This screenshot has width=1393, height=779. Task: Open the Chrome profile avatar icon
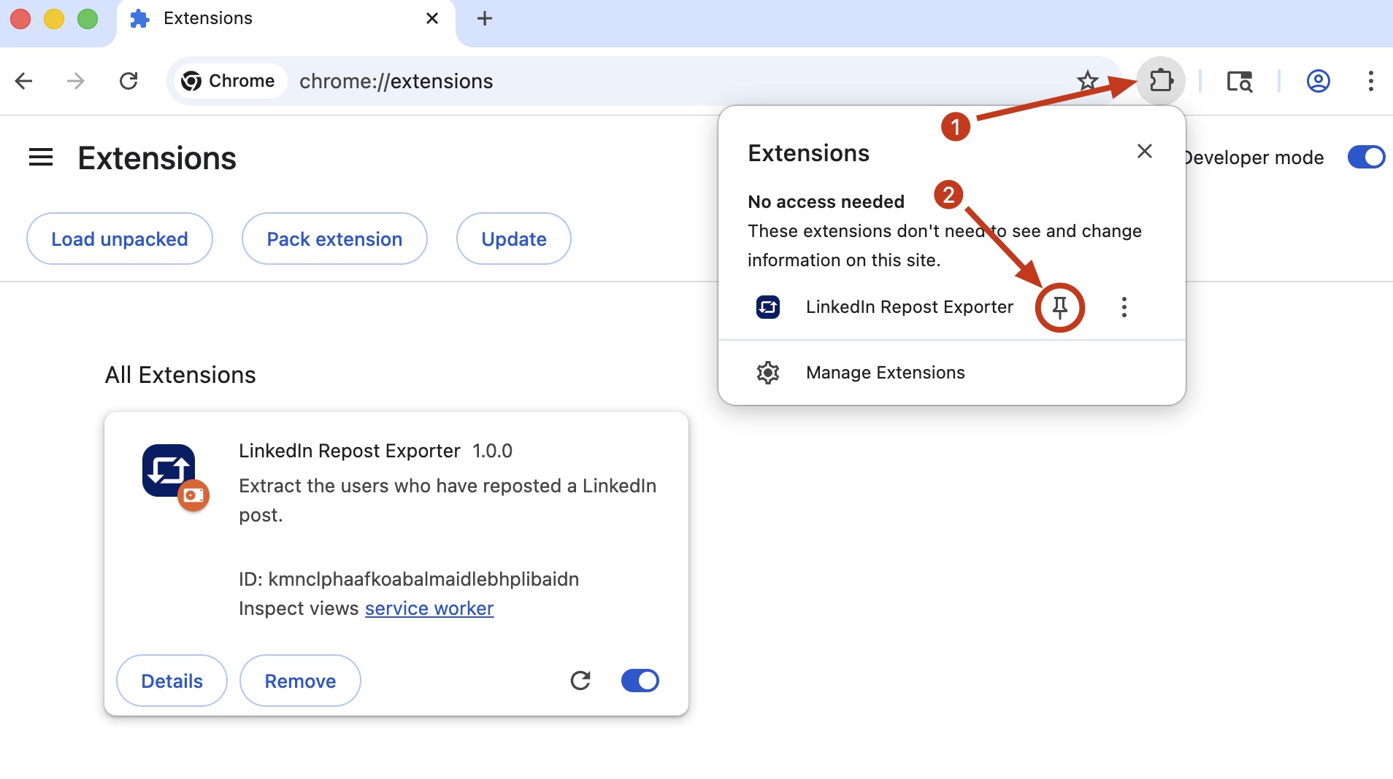1319,81
